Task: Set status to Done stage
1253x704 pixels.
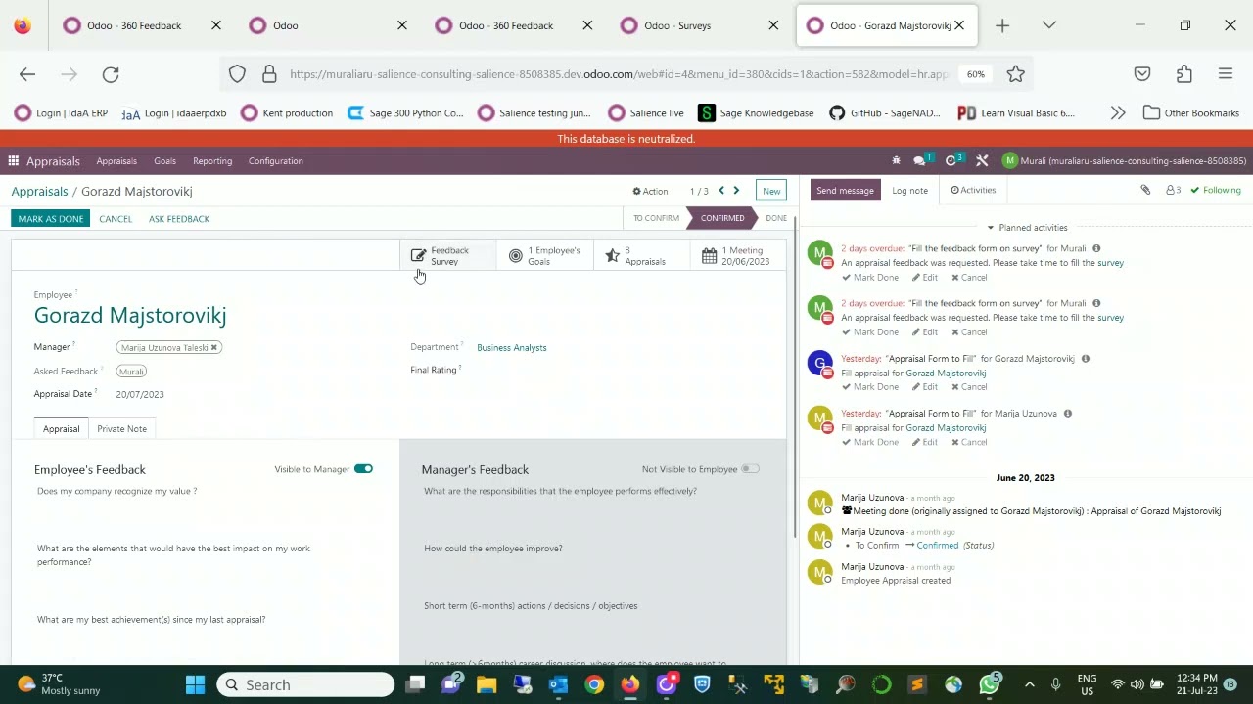Action: point(775,218)
